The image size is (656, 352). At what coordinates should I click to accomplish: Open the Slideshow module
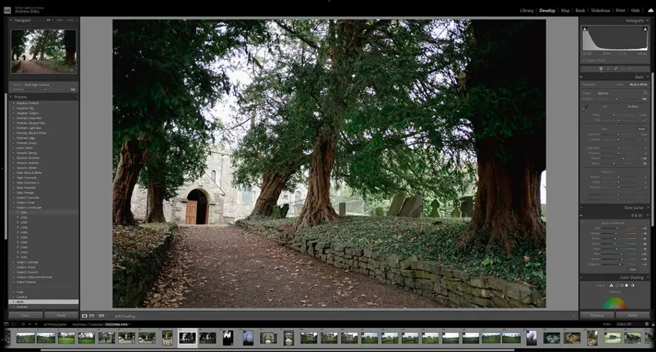(x=600, y=10)
